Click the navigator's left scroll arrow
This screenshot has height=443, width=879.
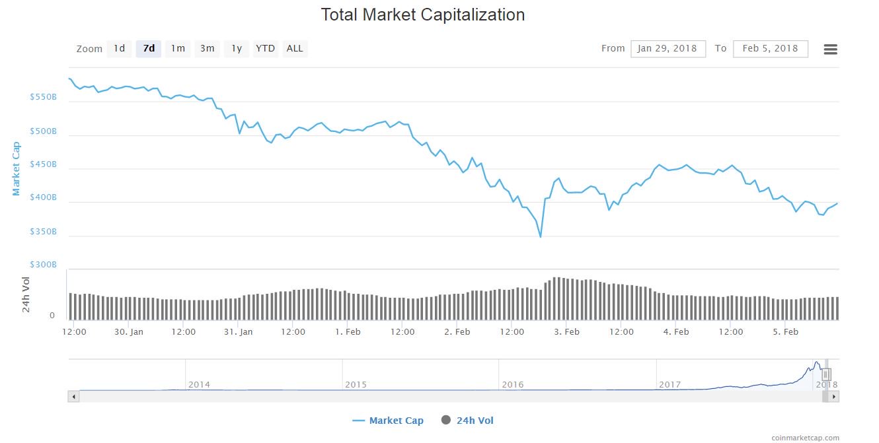point(73,397)
